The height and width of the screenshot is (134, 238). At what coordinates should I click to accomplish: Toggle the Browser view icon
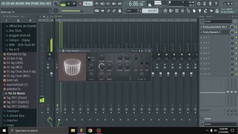pos(189,11)
